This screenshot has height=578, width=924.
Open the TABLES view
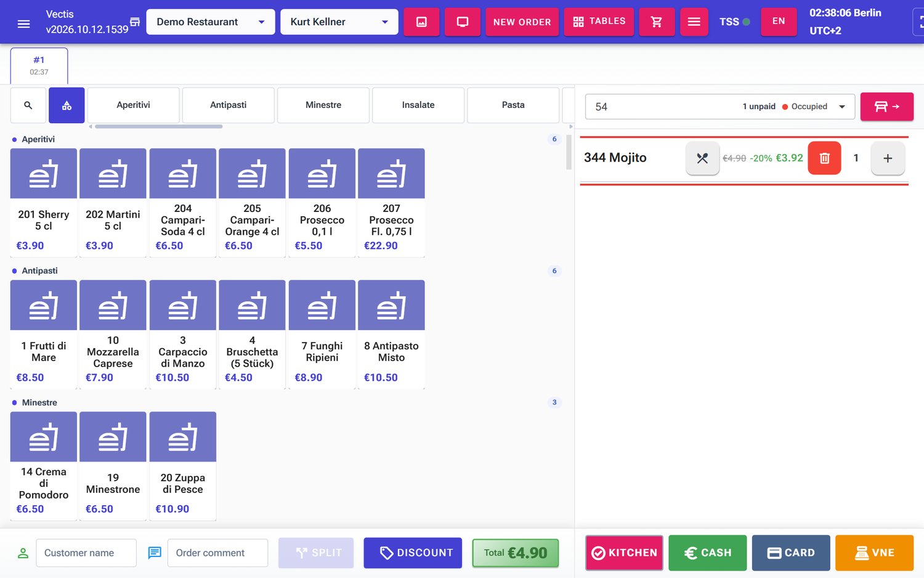[x=599, y=22]
